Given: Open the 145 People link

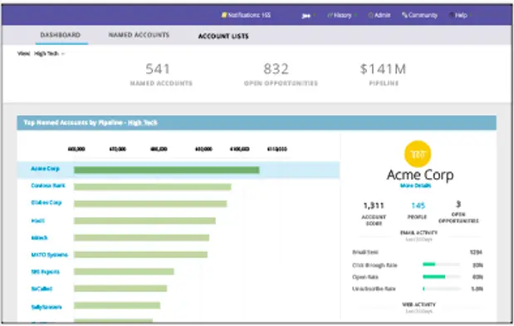Looking at the screenshot, I should coord(418,206).
